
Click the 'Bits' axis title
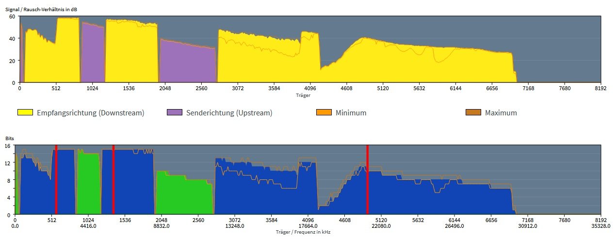pyautogui.click(x=10, y=138)
